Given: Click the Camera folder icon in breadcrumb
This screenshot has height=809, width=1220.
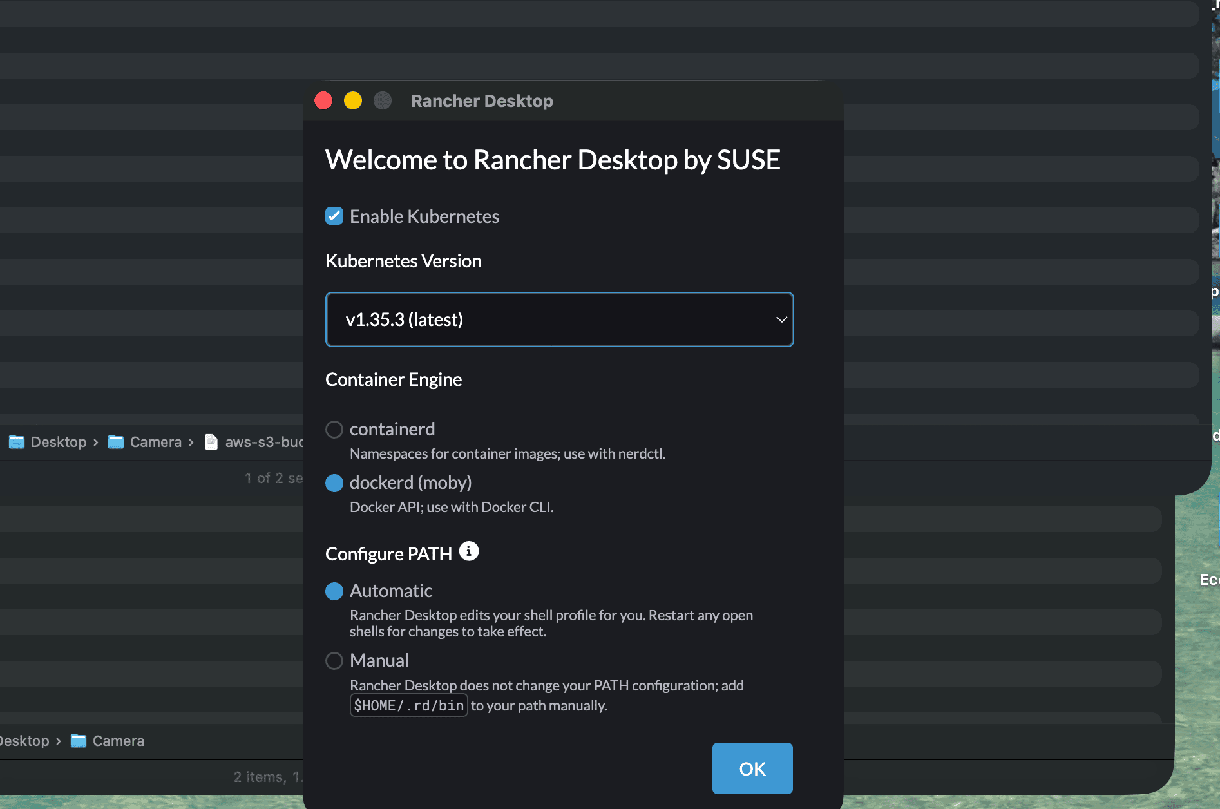Looking at the screenshot, I should tap(115, 442).
